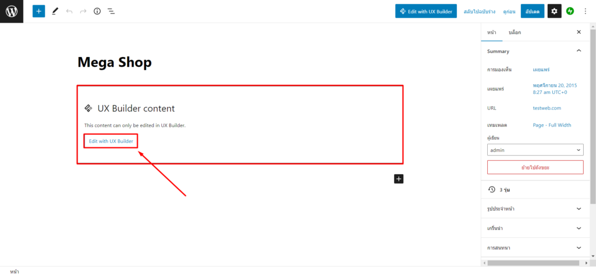Collapse the Summary panel chevron

click(x=579, y=51)
